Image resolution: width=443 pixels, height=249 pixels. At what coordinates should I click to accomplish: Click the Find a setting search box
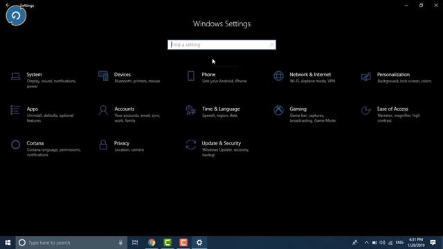[x=221, y=44]
